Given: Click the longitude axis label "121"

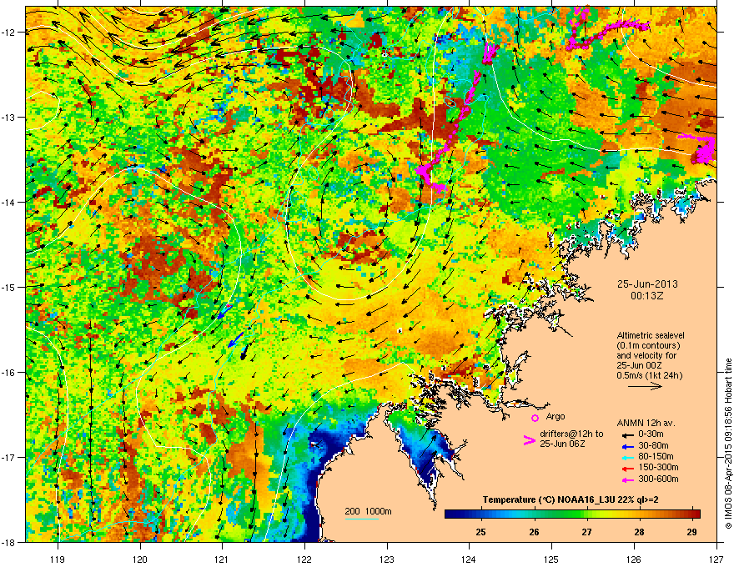Looking at the screenshot, I should point(222,559).
